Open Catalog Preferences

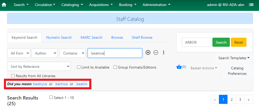(237, 71)
